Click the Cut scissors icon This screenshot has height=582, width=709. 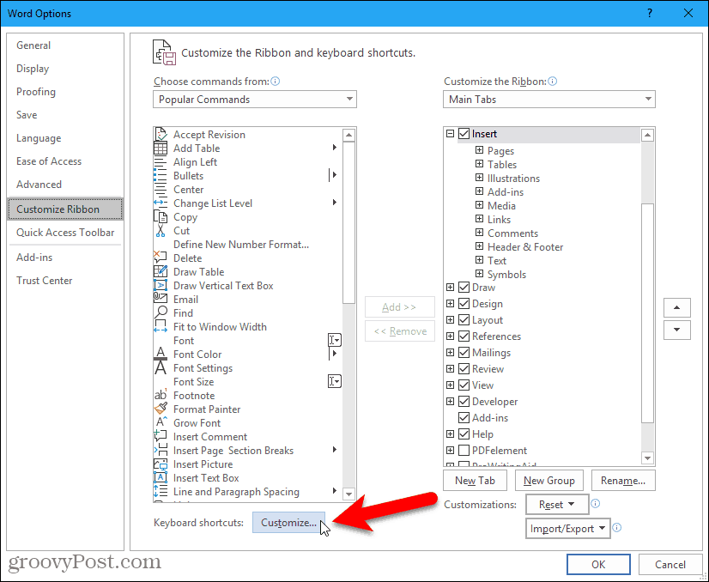(161, 231)
